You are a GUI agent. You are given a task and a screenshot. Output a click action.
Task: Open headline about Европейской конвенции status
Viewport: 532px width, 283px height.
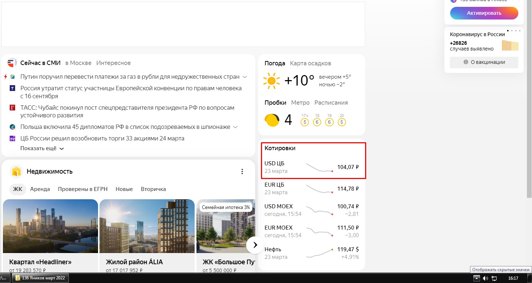[x=131, y=92]
